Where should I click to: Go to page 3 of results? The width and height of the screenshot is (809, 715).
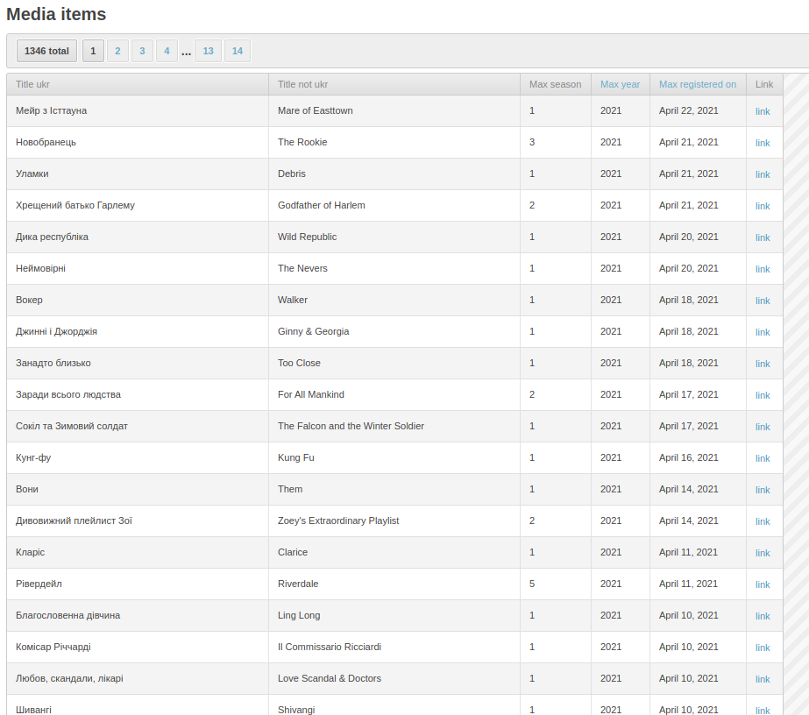142,51
